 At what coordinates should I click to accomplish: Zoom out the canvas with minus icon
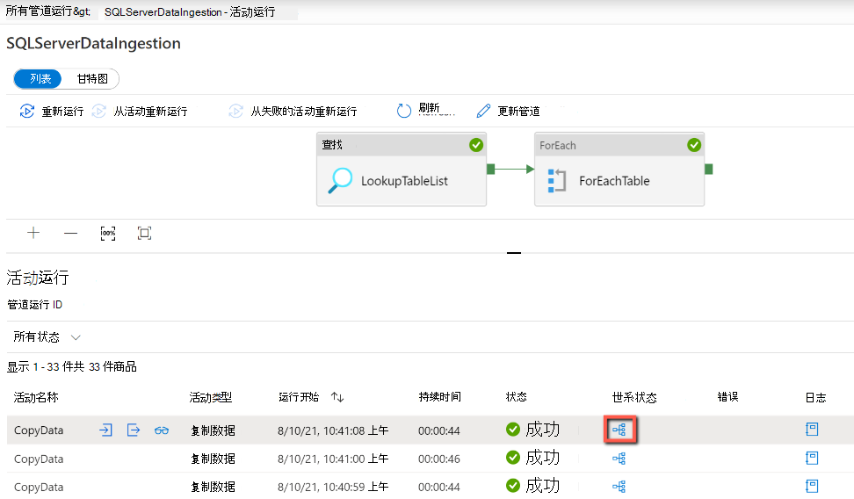click(x=71, y=233)
